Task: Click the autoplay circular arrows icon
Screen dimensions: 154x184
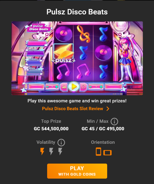Action: click(83, 87)
